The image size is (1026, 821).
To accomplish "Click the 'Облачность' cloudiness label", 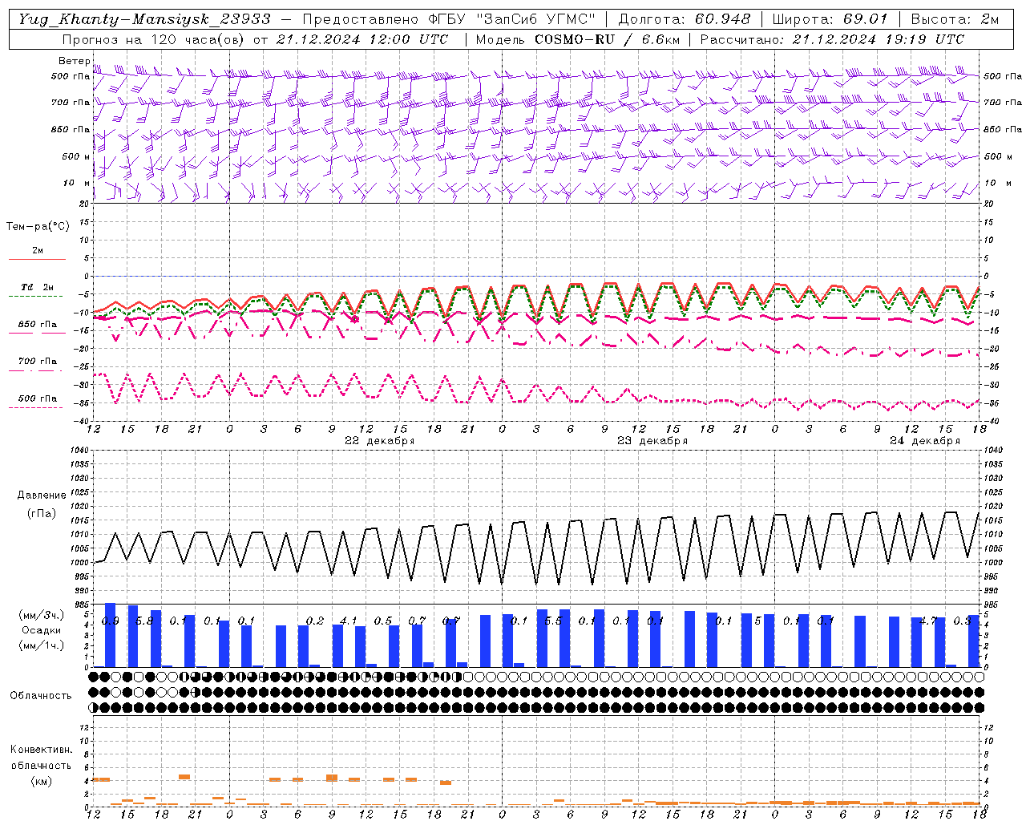I will [x=41, y=696].
